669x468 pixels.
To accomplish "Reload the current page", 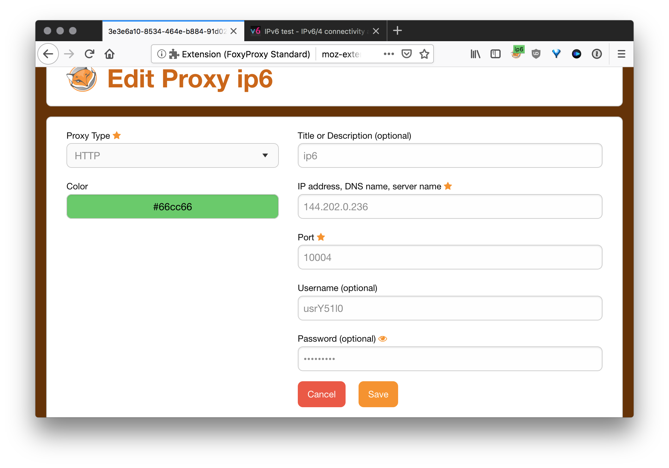I will tap(90, 54).
